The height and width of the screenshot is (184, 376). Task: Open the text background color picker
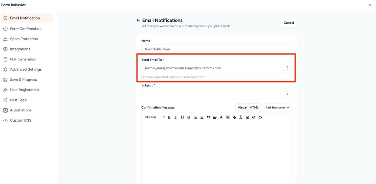pos(228,117)
